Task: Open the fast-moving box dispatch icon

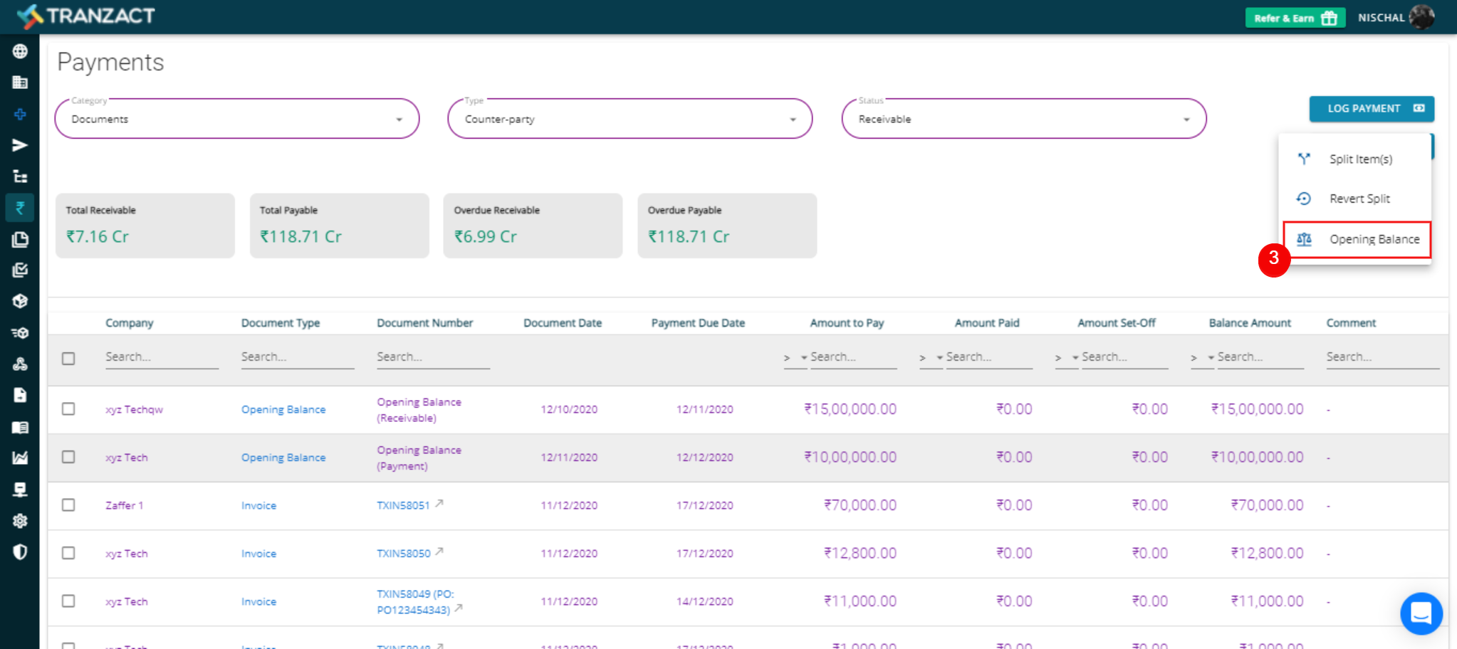Action: pos(20,332)
